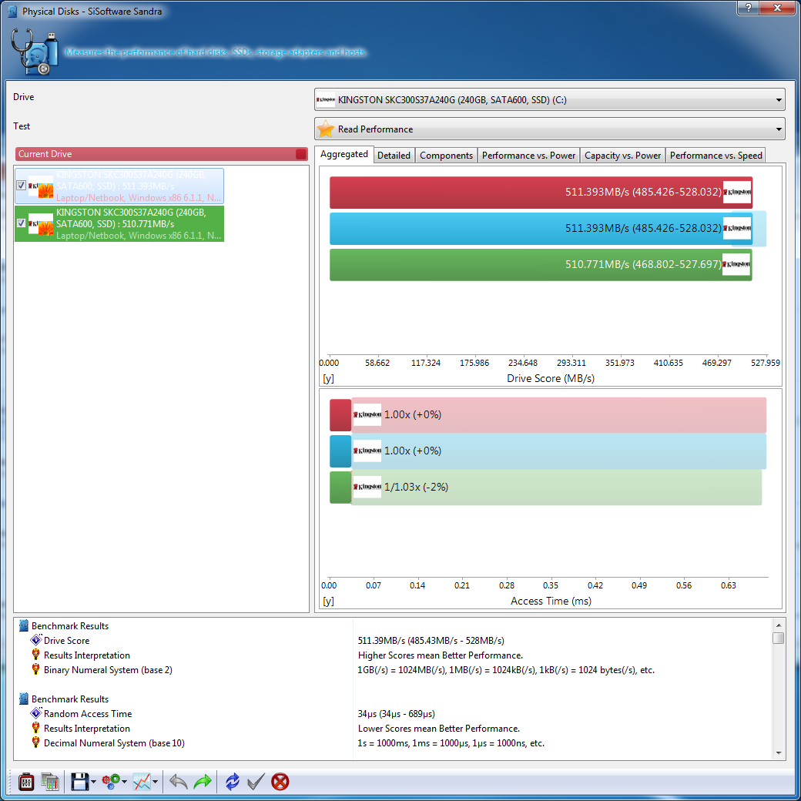The image size is (801, 801).
Task: Click the results list scrollbar thumb
Action: pos(778,638)
